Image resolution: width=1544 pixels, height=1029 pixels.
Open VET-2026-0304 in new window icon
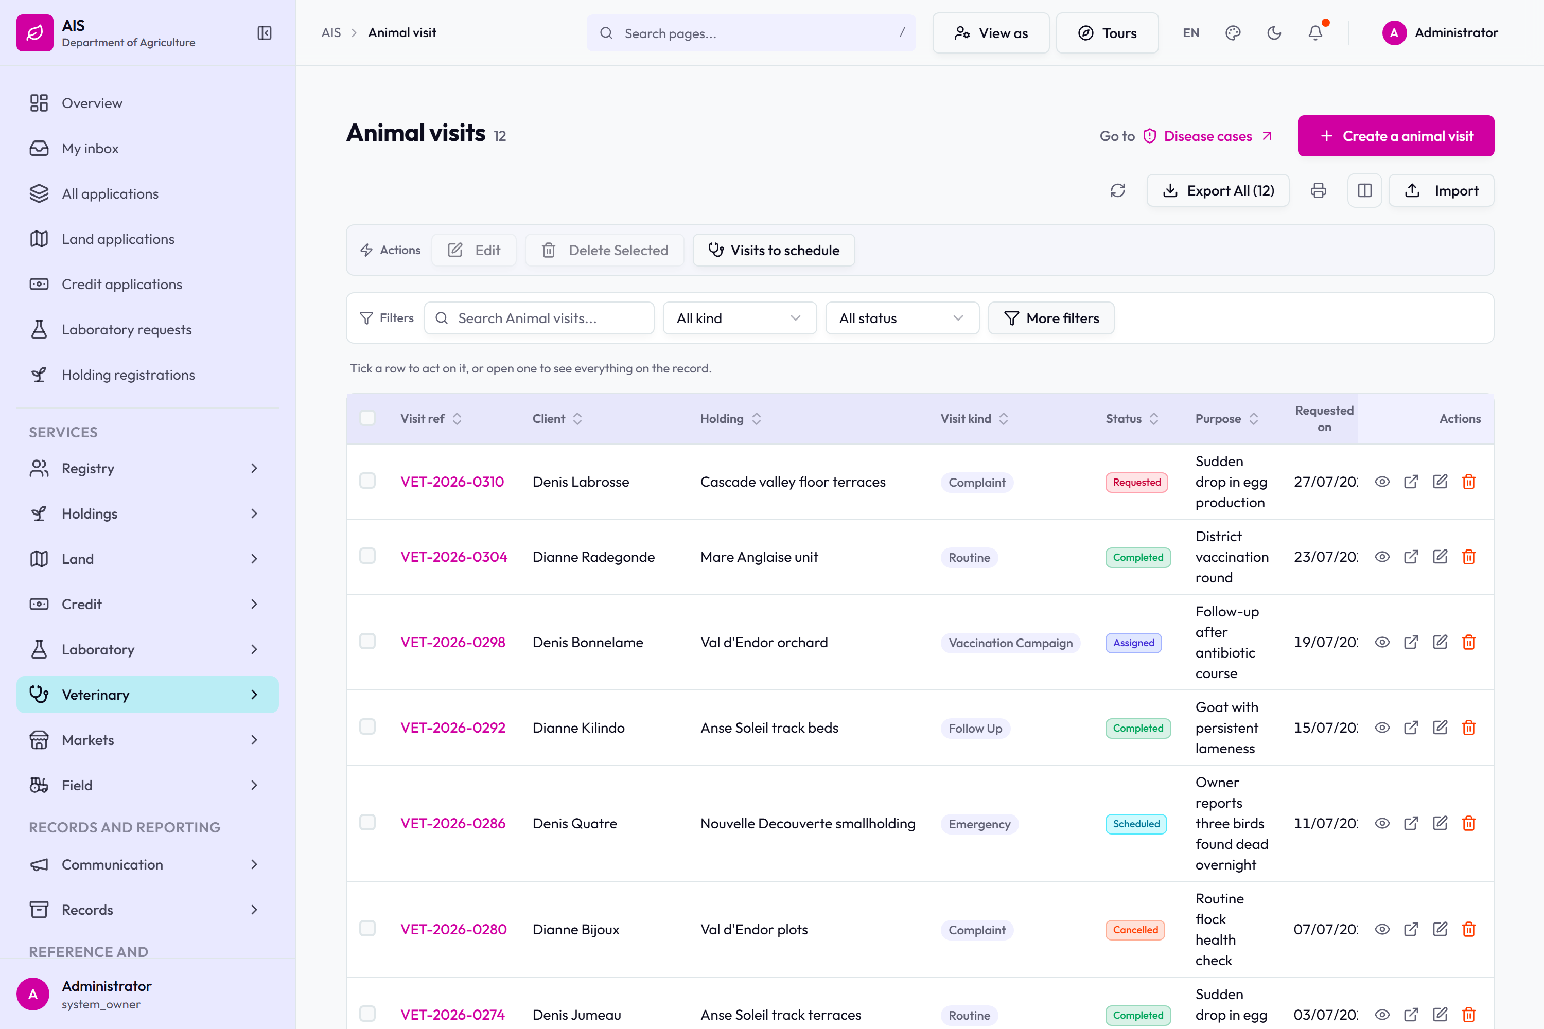(x=1411, y=557)
